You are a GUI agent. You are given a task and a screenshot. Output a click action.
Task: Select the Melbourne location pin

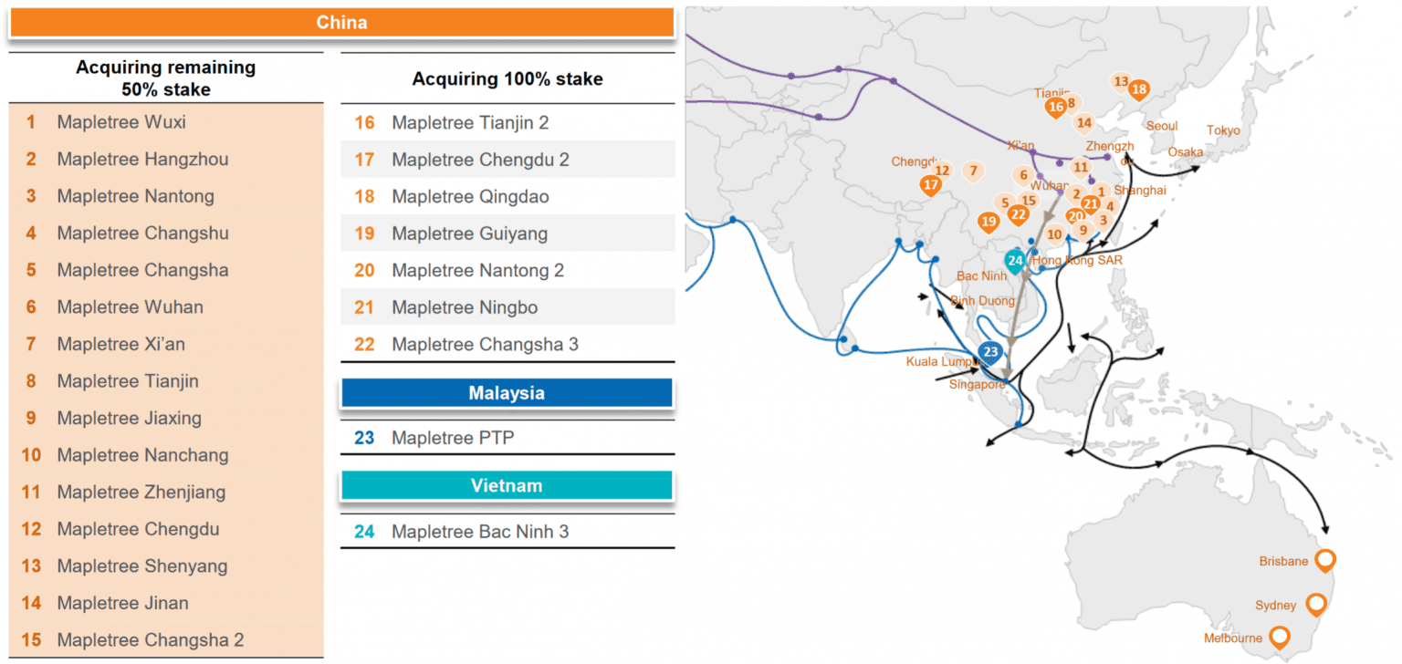coord(1280,638)
